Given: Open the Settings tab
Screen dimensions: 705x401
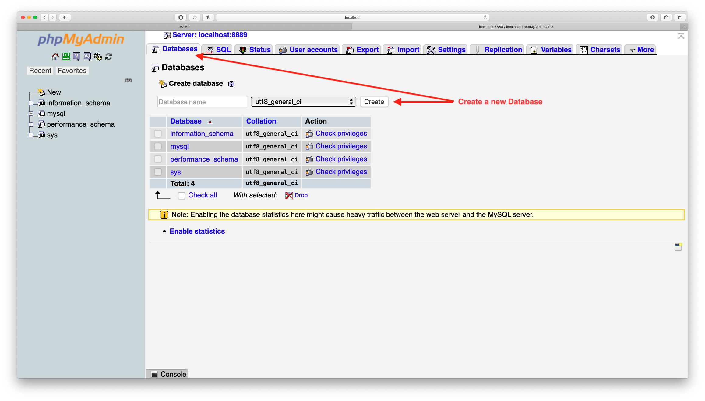Looking at the screenshot, I should point(446,50).
